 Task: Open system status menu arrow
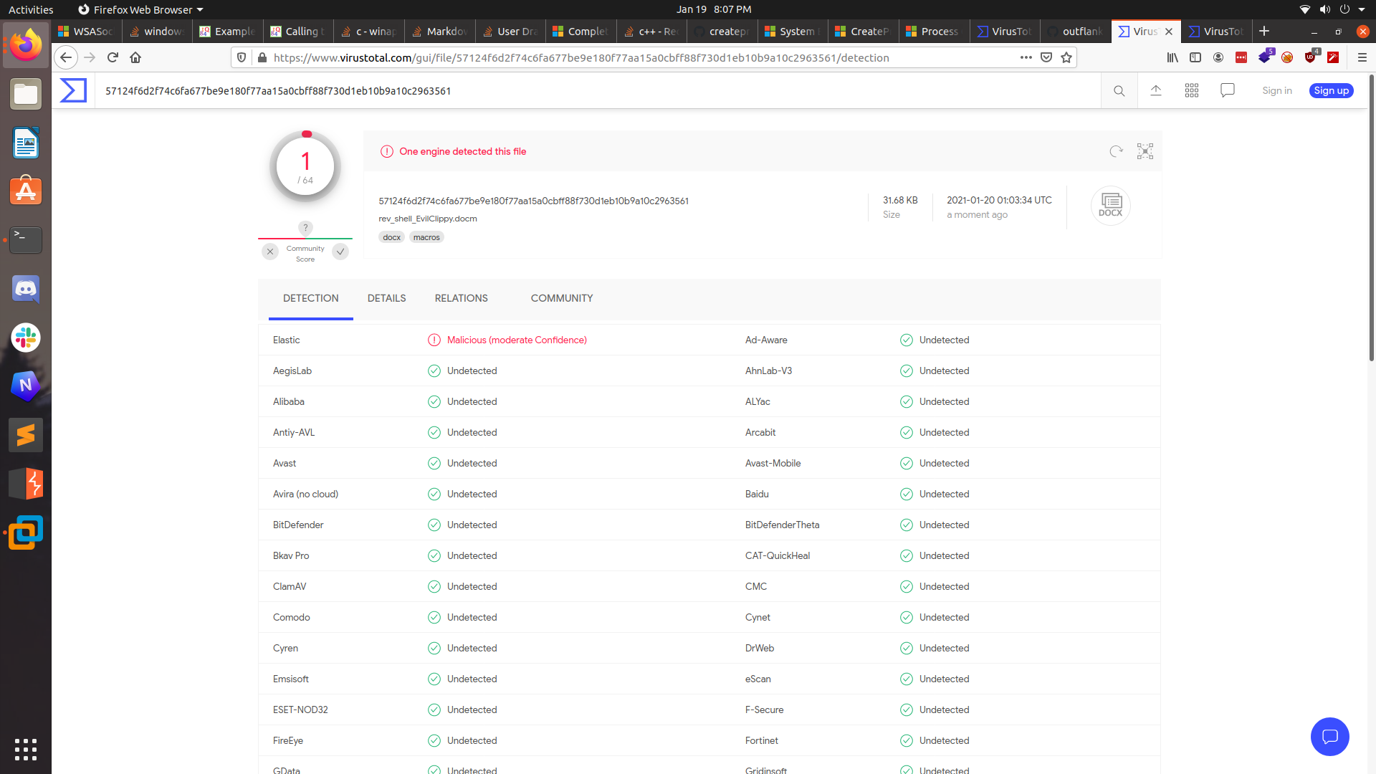(x=1362, y=9)
